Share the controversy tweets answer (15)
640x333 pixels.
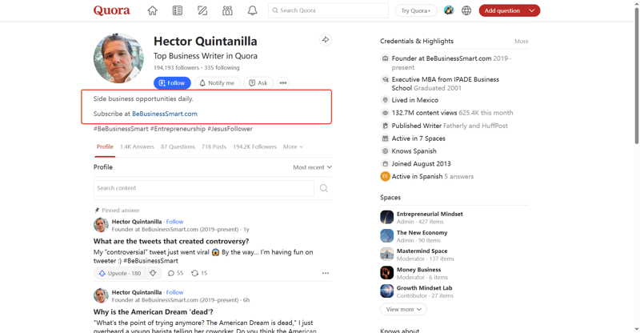point(199,273)
